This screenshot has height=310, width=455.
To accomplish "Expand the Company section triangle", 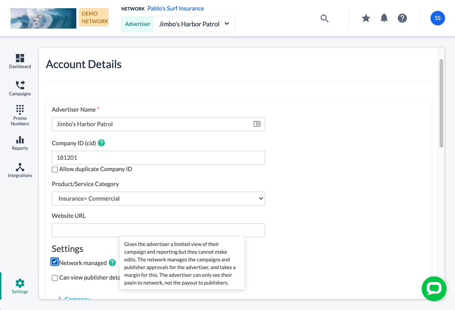I will tap(60, 298).
